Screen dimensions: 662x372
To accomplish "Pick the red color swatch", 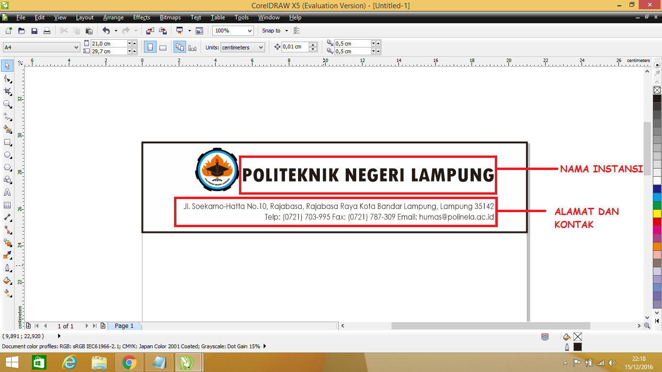I will coord(657,222).
